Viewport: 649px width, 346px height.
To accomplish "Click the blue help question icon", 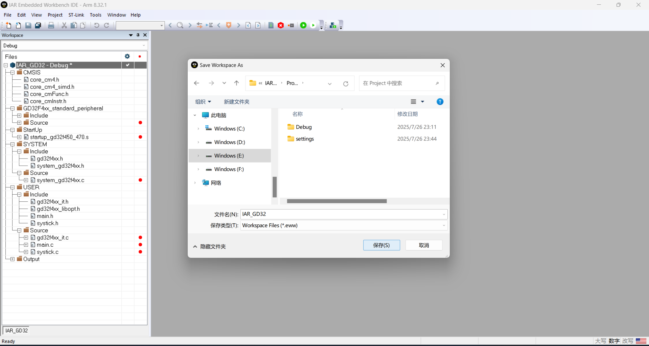I will click(440, 102).
